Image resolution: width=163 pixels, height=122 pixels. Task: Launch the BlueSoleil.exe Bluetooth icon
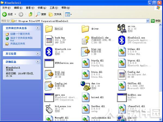pyautogui.click(x=122, y=40)
